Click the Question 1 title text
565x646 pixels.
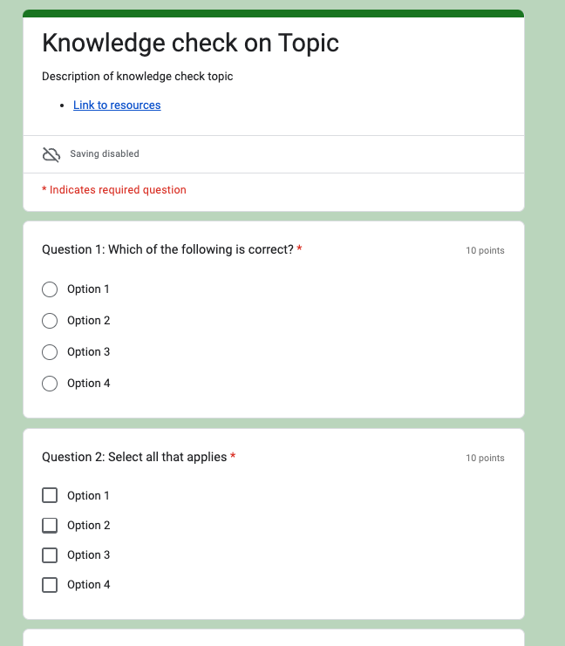(x=167, y=250)
